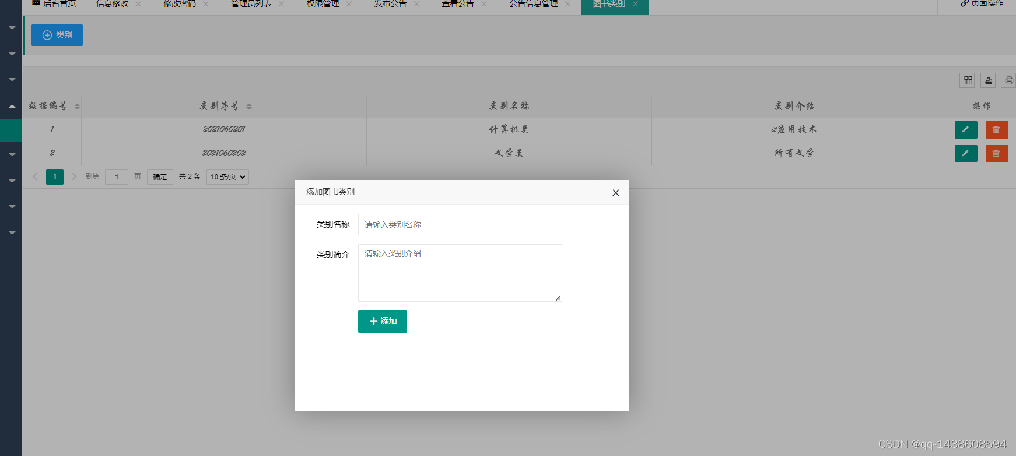Close the 权限管理 tab

coord(349,3)
